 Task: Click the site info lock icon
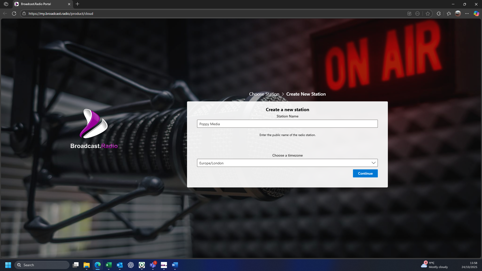point(24,14)
